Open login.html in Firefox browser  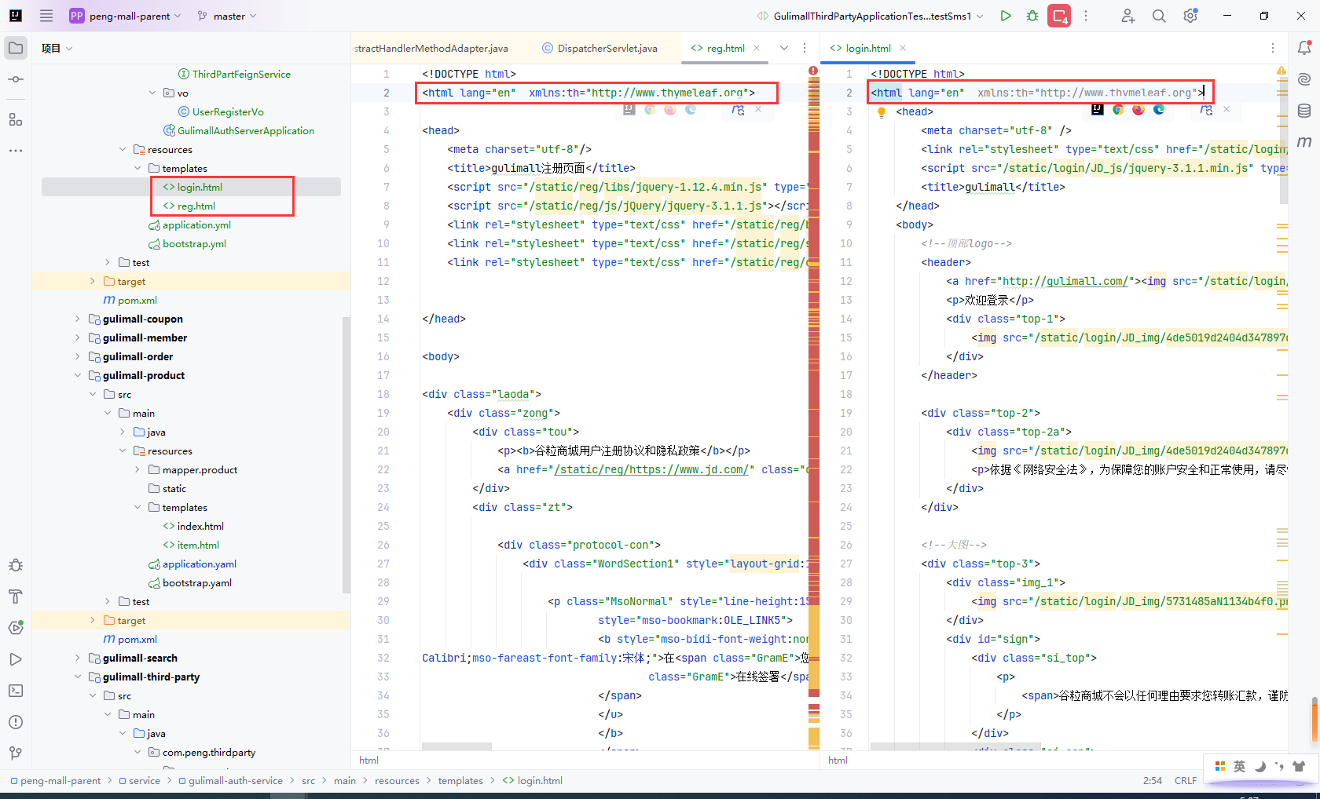(x=1138, y=110)
